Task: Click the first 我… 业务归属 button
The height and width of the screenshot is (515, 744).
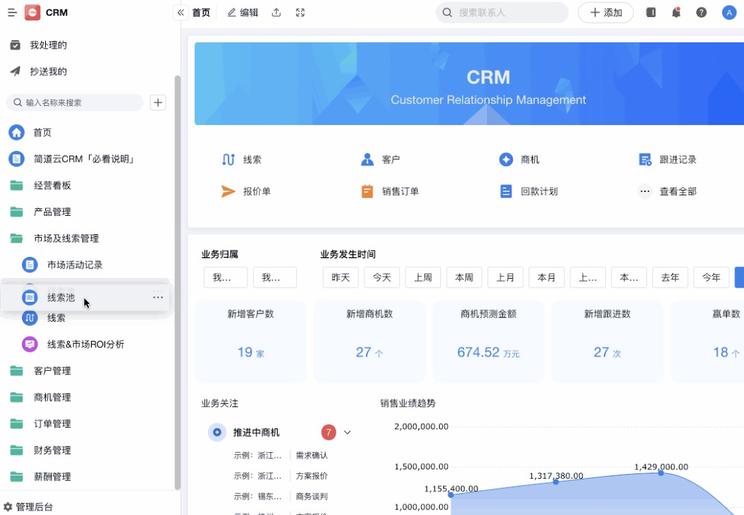Action: (x=226, y=277)
